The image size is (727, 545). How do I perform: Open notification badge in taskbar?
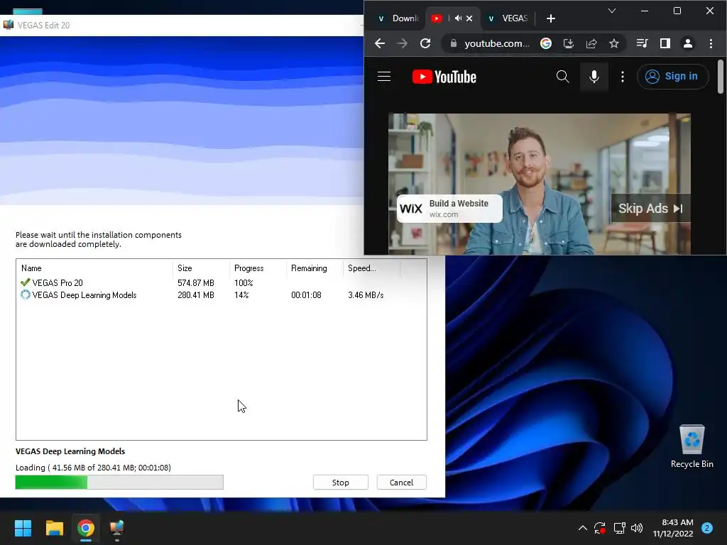[x=706, y=528]
